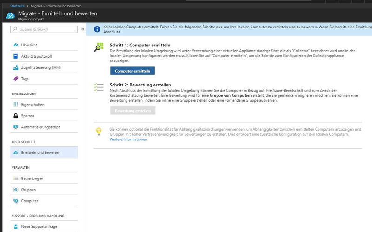Click the Zugriffssteuerung (IAM) people icon

[16, 67]
